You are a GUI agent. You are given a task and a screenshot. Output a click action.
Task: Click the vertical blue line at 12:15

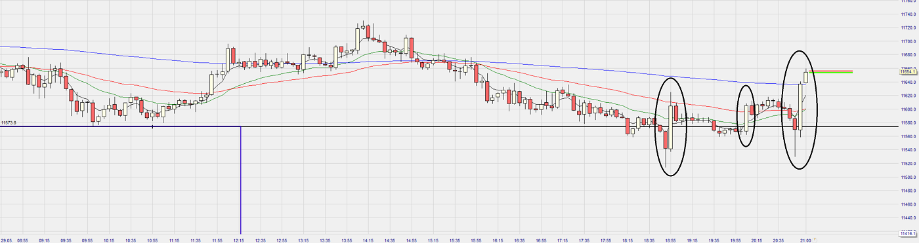click(x=241, y=180)
